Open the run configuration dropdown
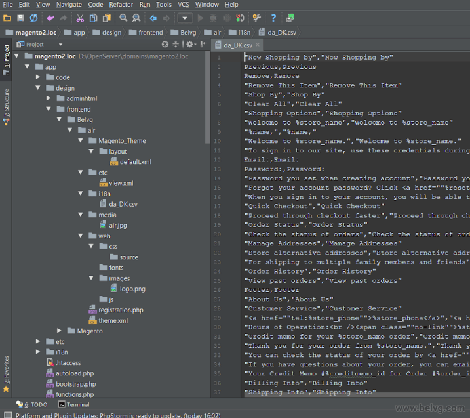Viewport: 470px width, 418px height. (x=185, y=18)
